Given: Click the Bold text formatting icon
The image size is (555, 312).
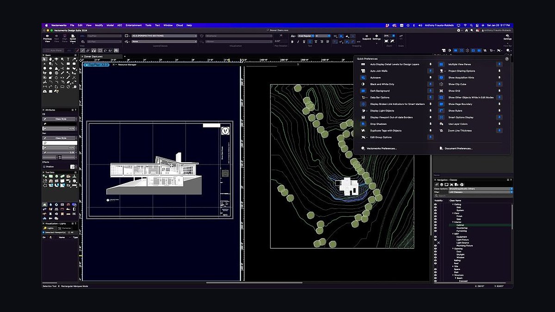Looking at the screenshot, I should (x=292, y=42).
